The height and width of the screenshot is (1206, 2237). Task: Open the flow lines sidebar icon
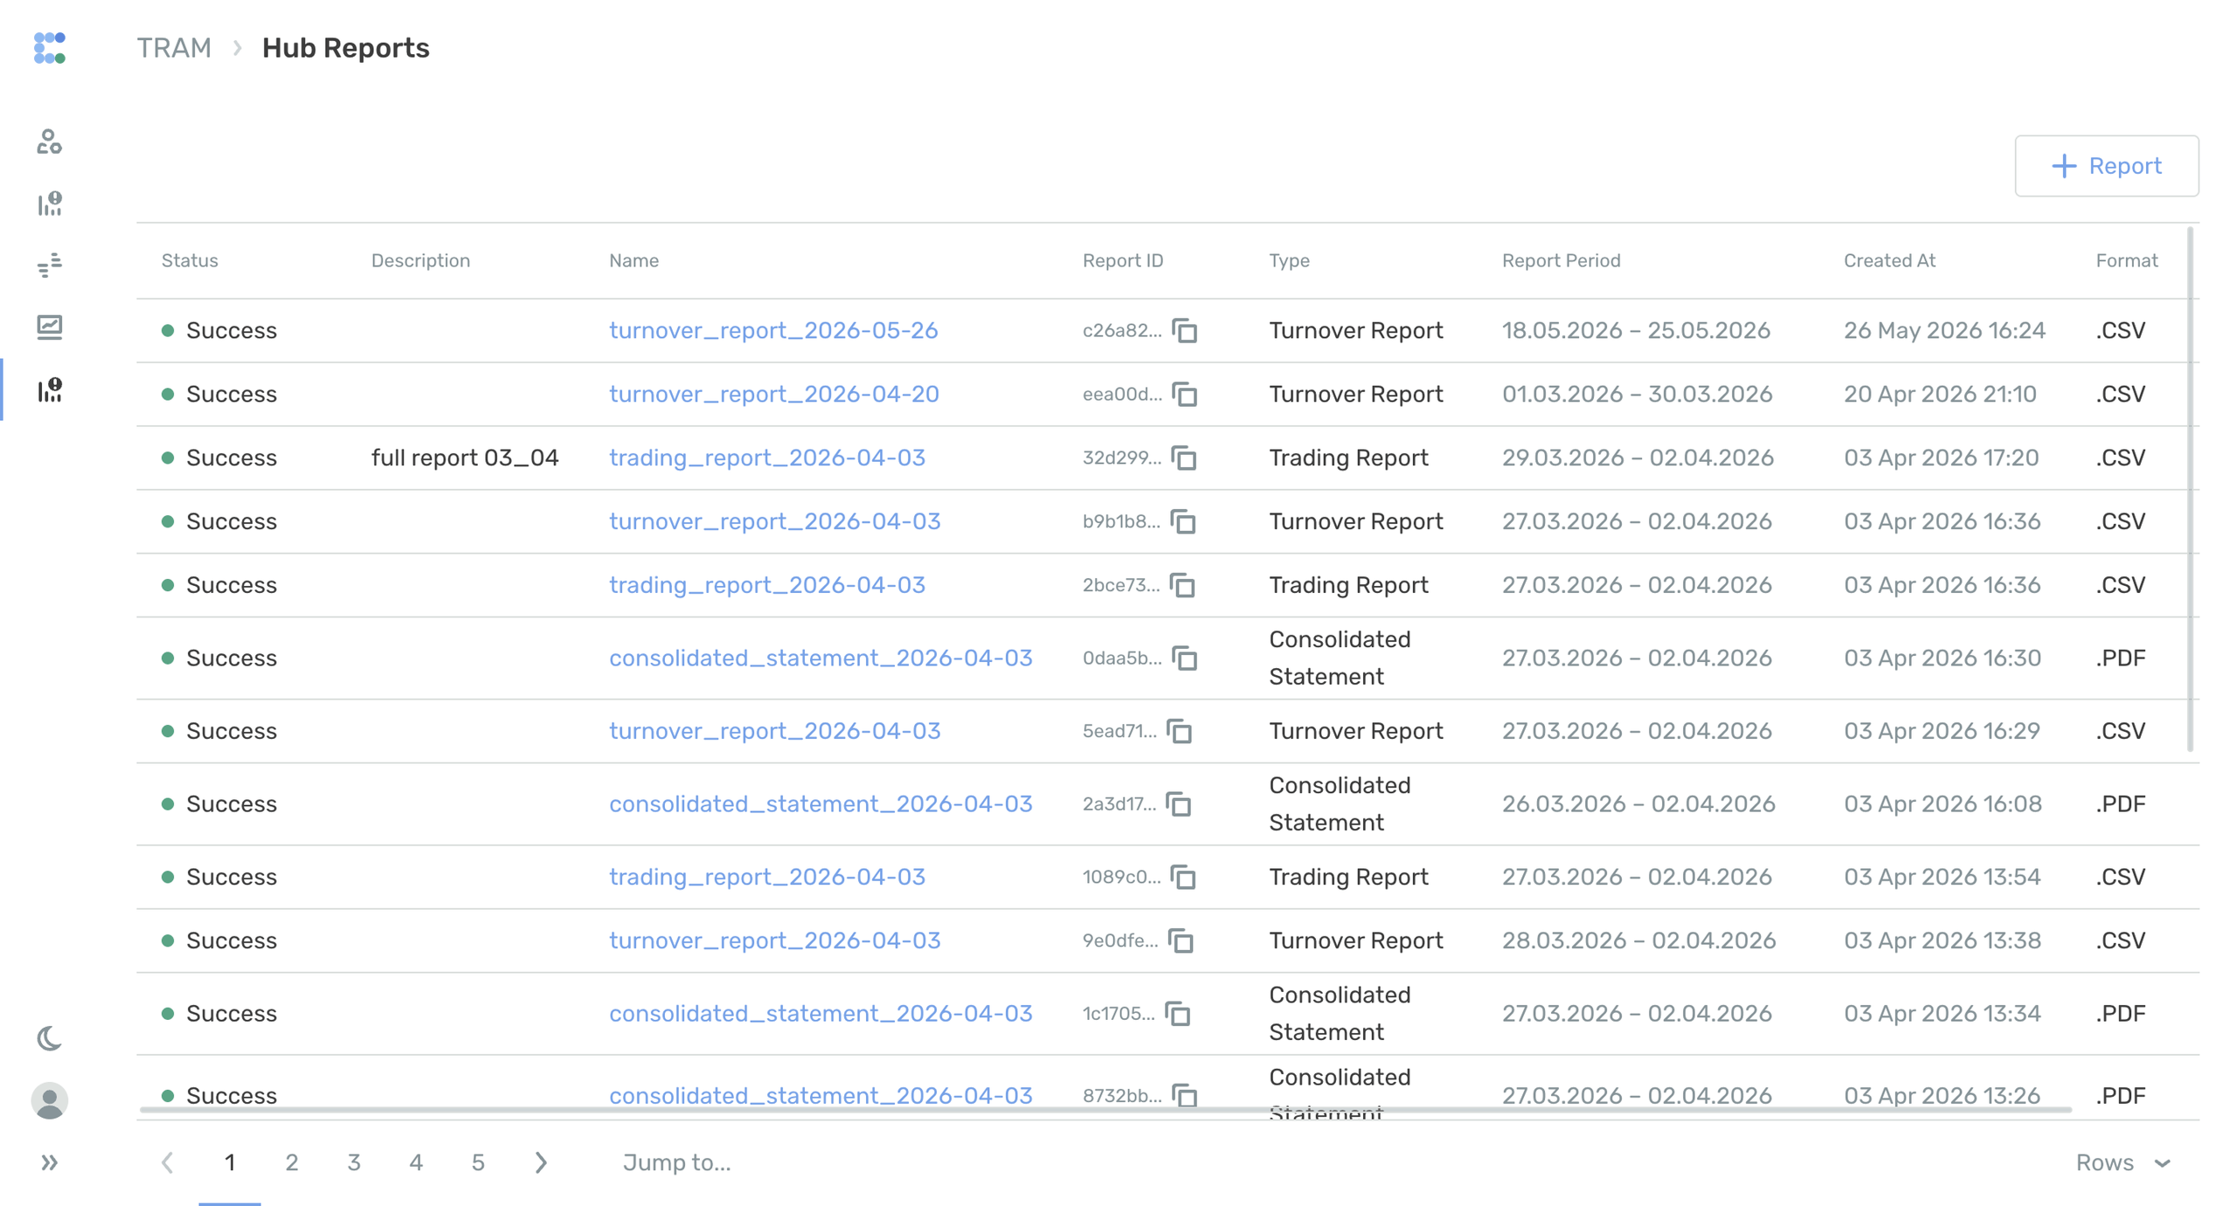pos(50,265)
